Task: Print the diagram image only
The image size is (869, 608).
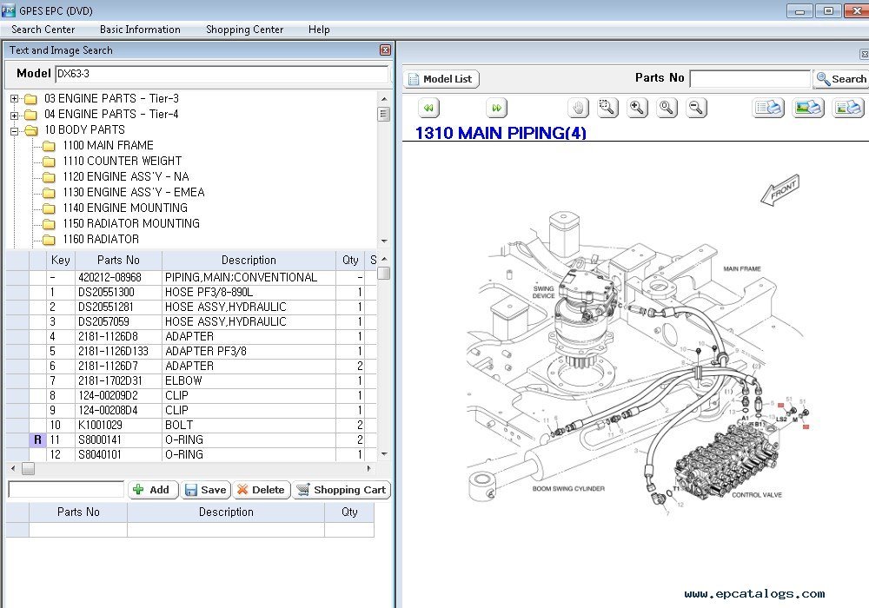Action: click(808, 108)
